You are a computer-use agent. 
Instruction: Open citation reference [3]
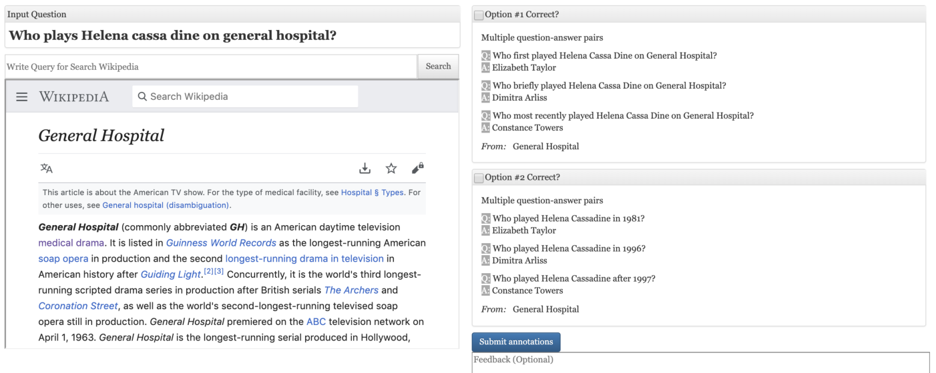218,272
